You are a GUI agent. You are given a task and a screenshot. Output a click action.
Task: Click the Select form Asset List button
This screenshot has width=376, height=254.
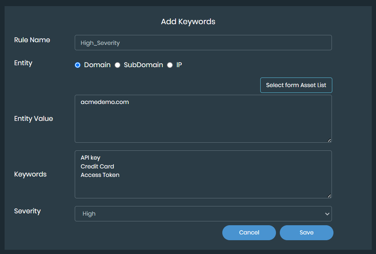[296, 85]
